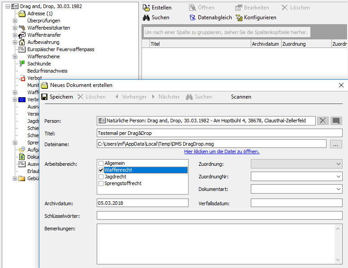Open Konfigurieren settings icon
The image size is (348, 268).
[239, 17]
